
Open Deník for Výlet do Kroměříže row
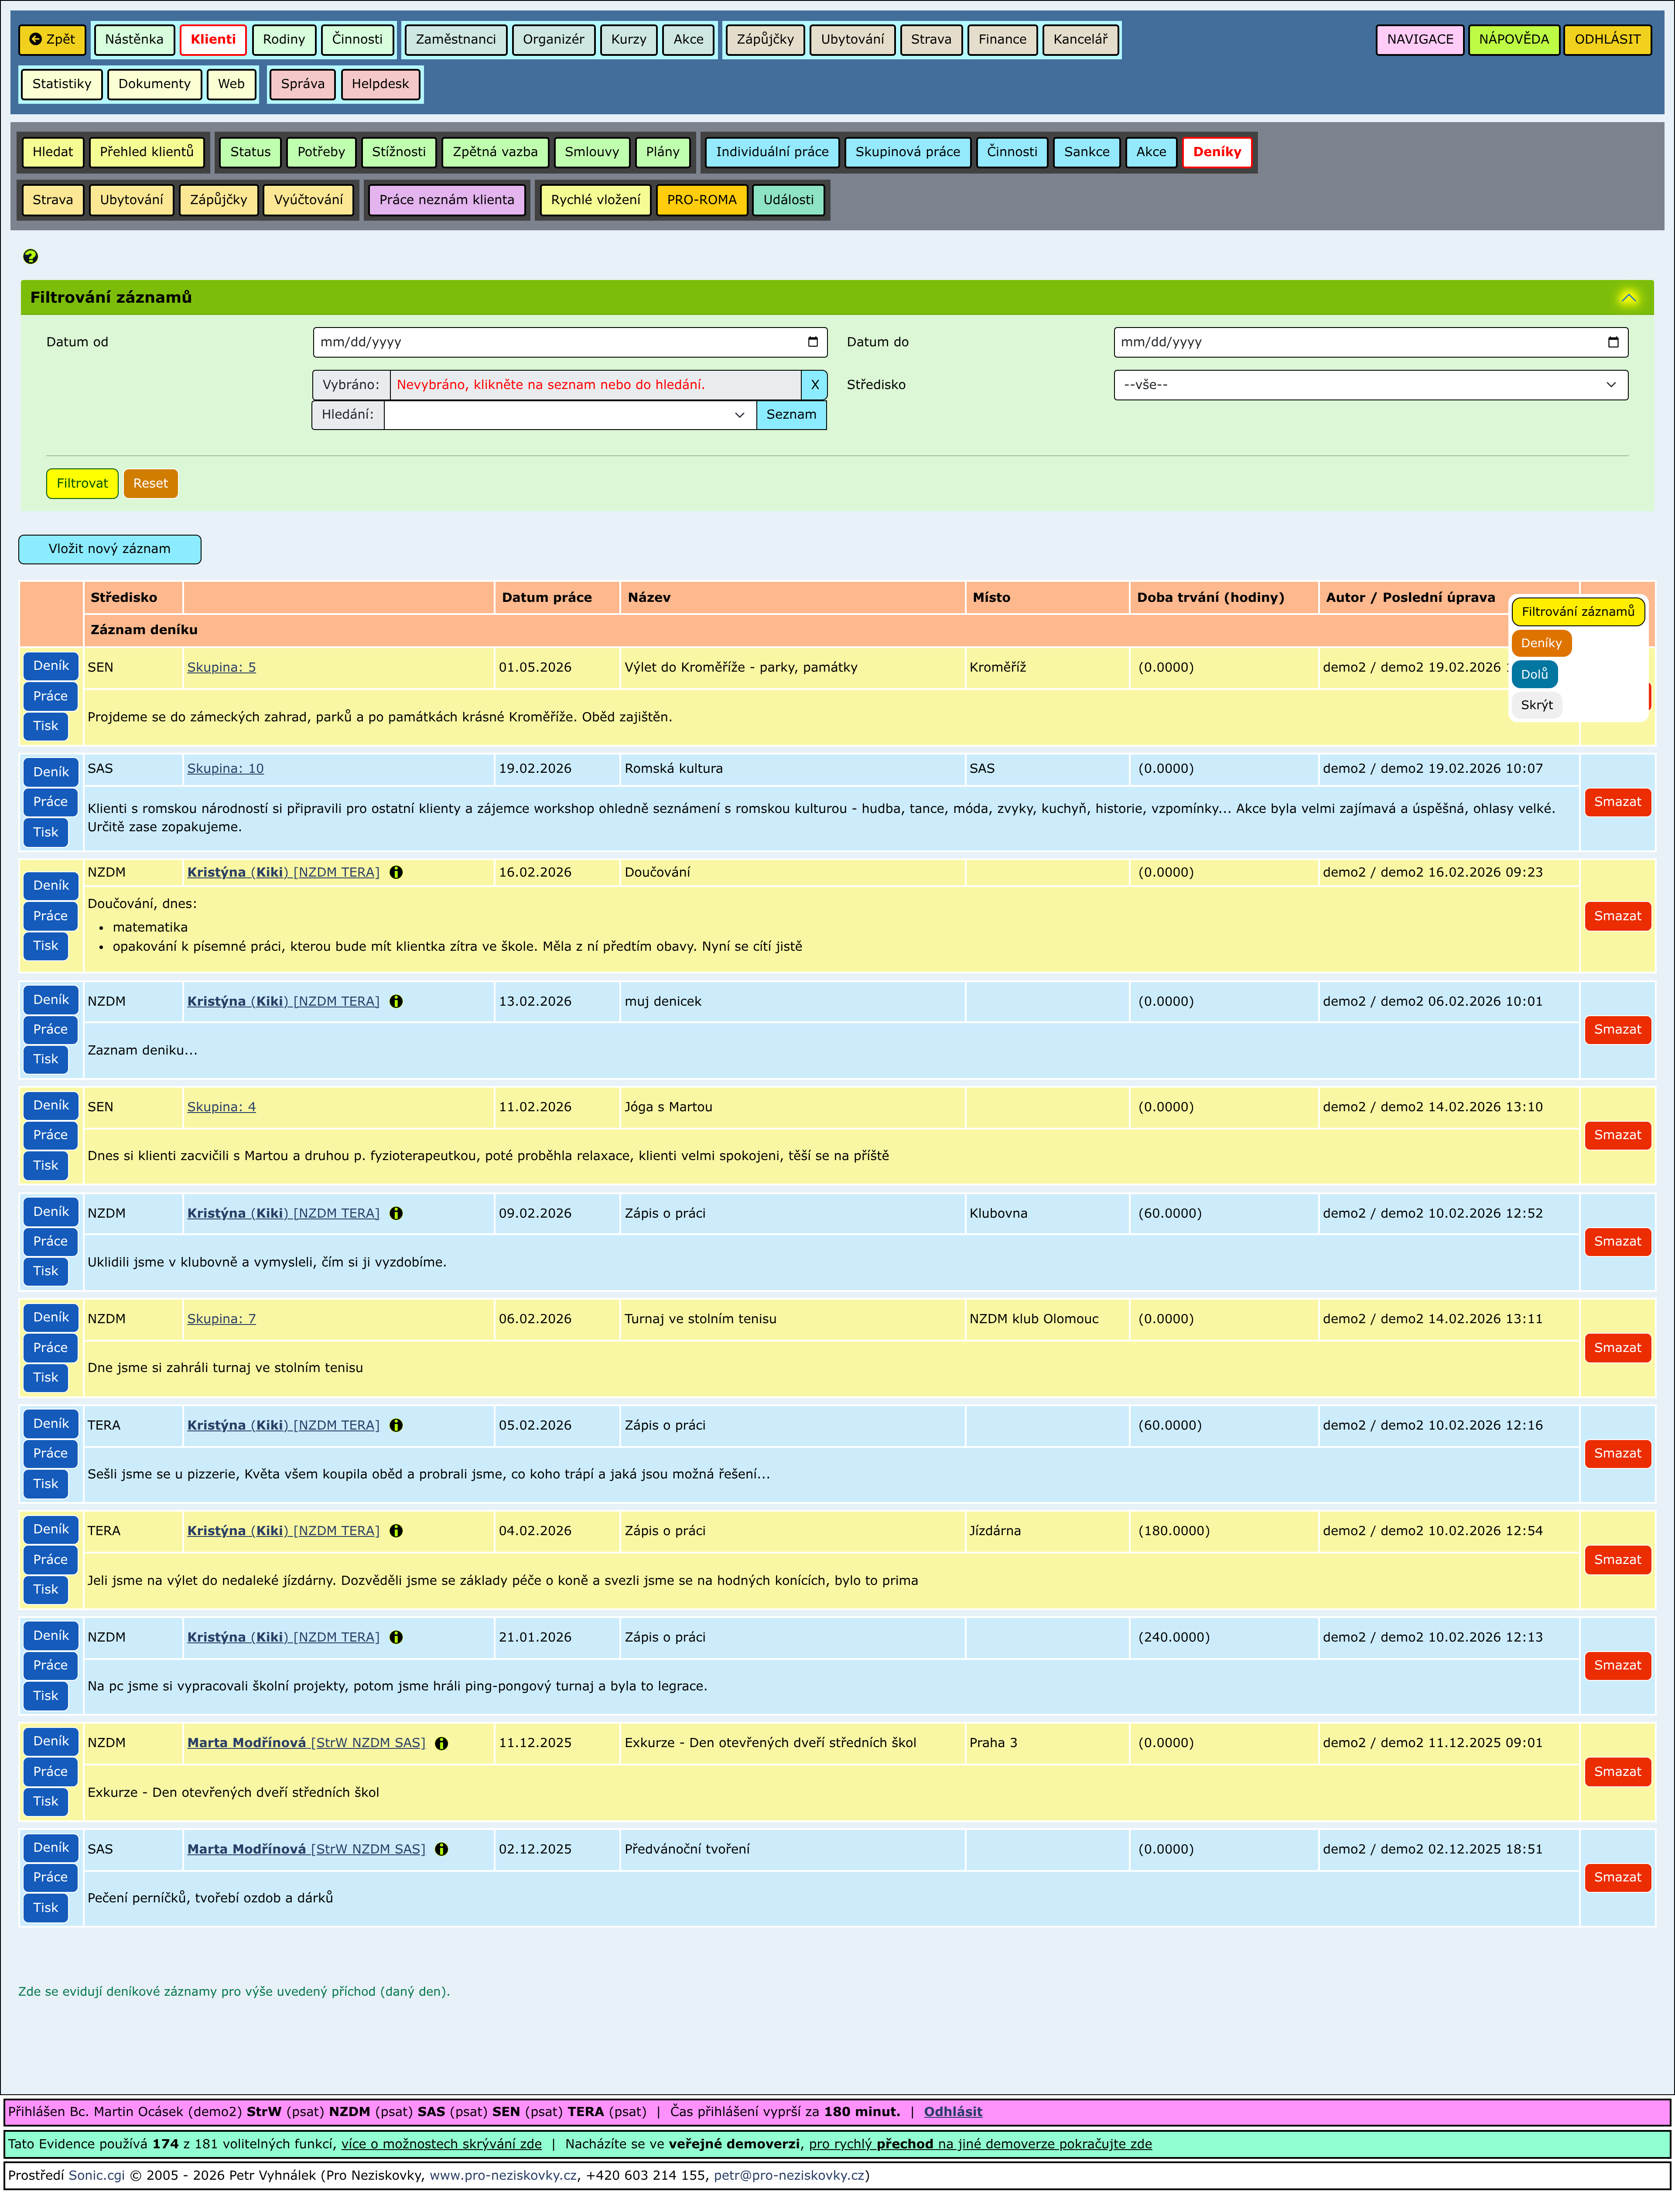[51, 666]
